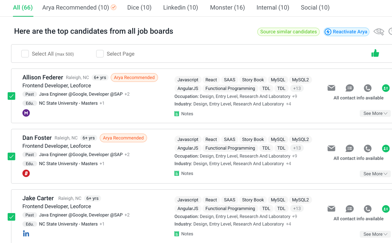Open Jake Carter's LinkedIn profile icon
The width and height of the screenshot is (392, 243).
coord(26,233)
